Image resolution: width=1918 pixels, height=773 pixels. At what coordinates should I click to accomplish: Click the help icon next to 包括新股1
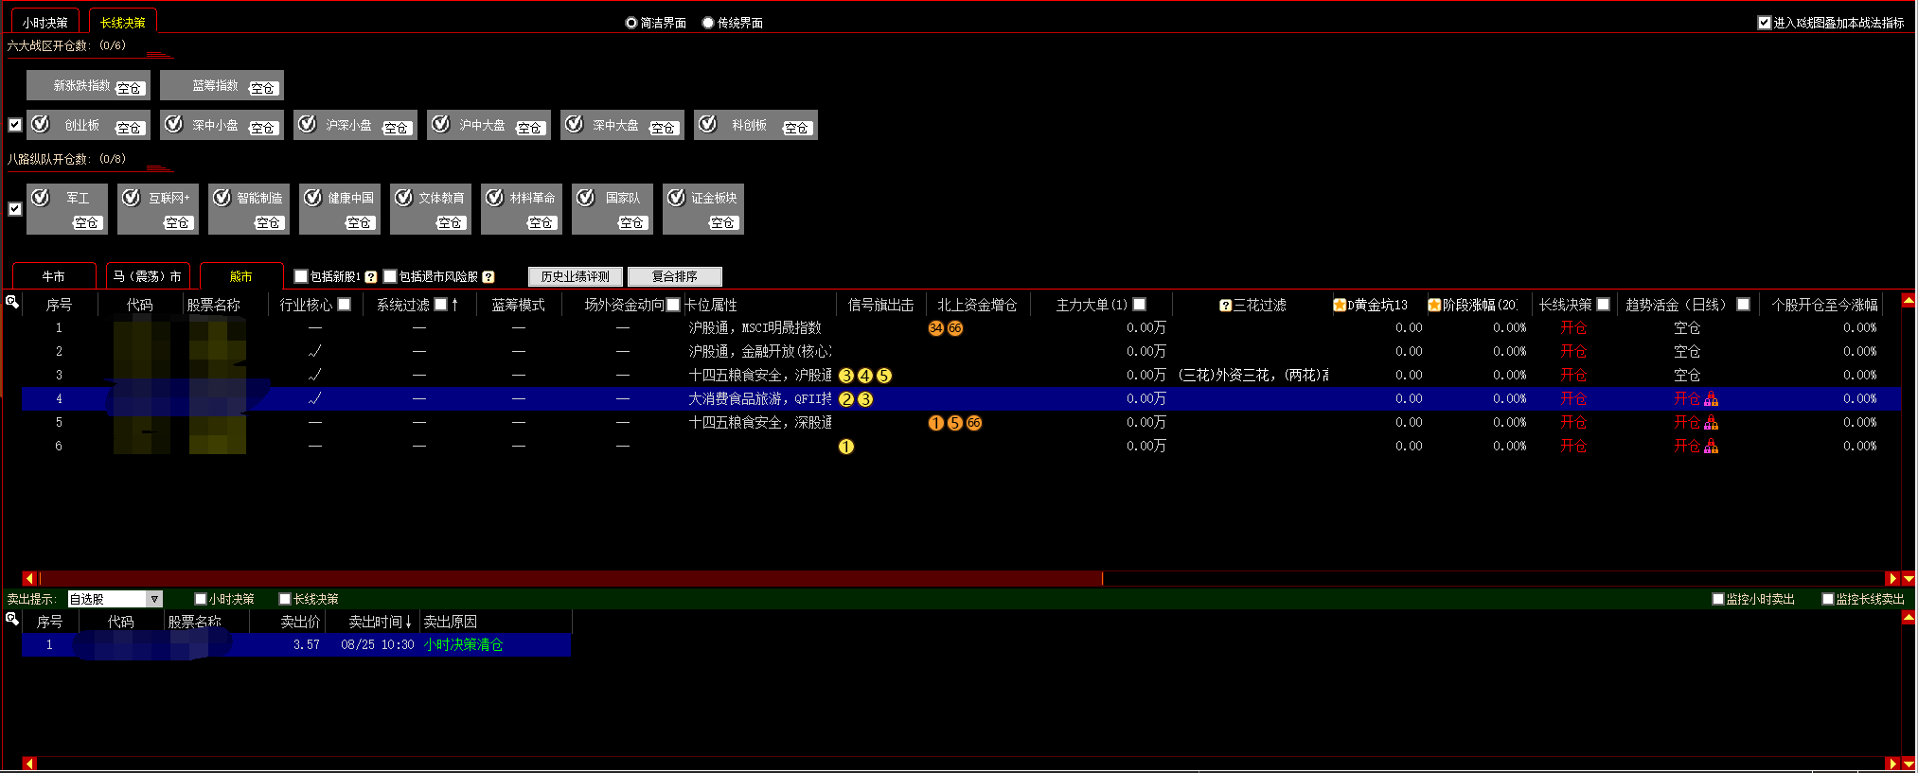tap(371, 277)
